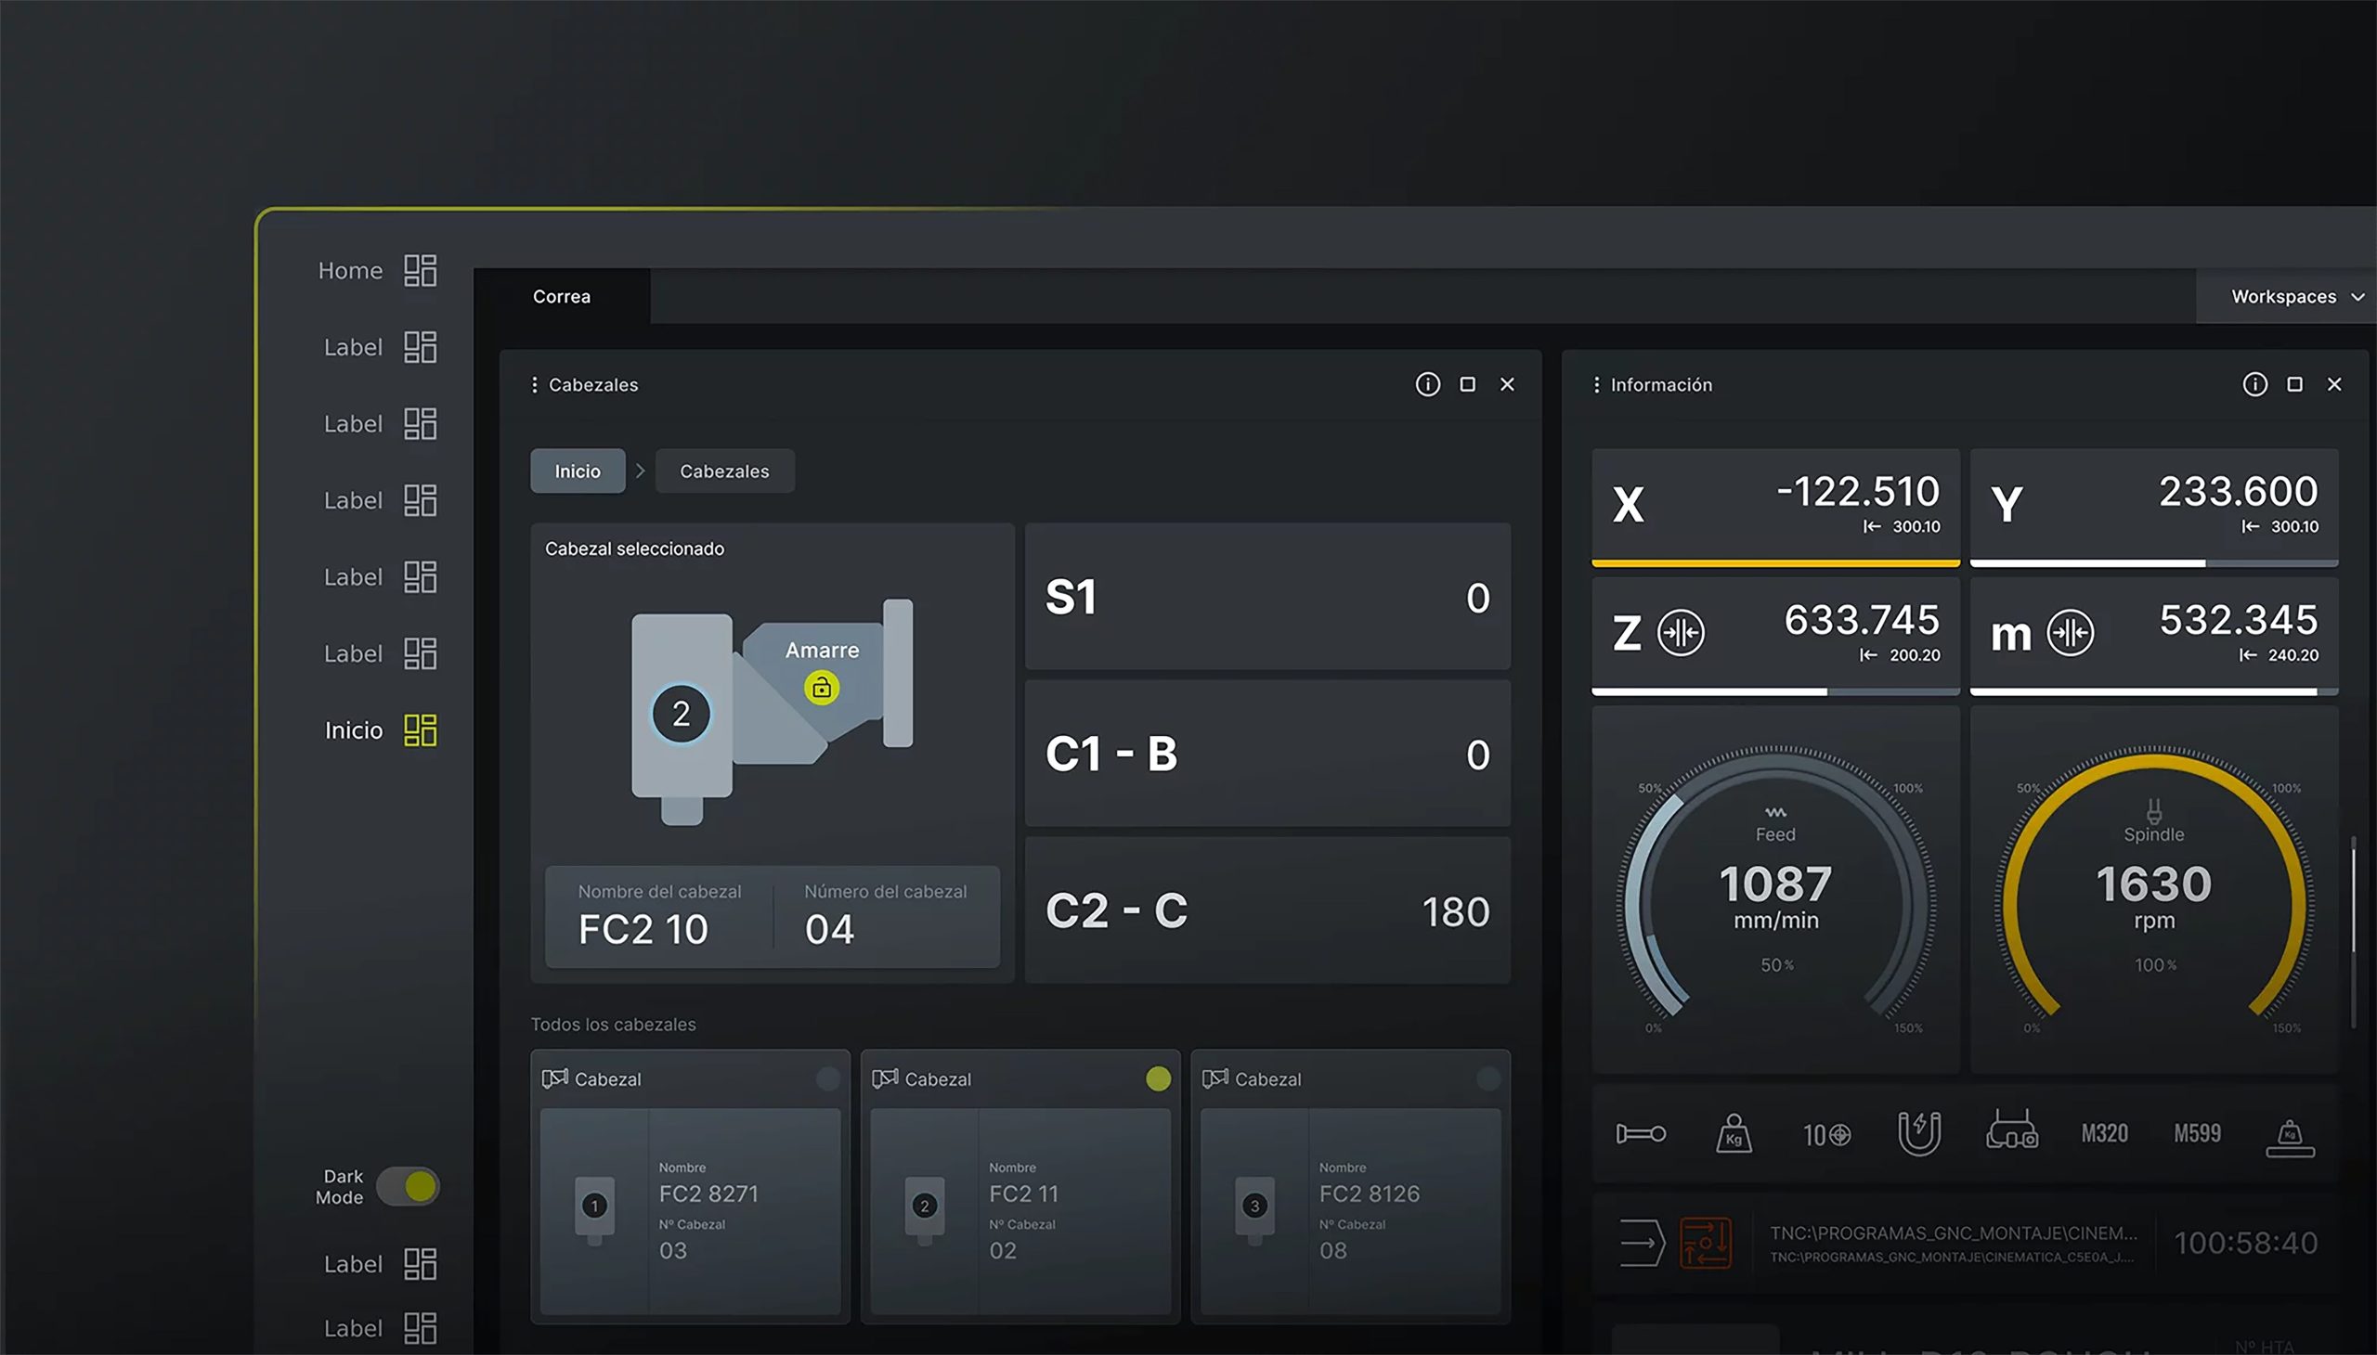Click the Inicio breadcrumb button

(x=578, y=471)
